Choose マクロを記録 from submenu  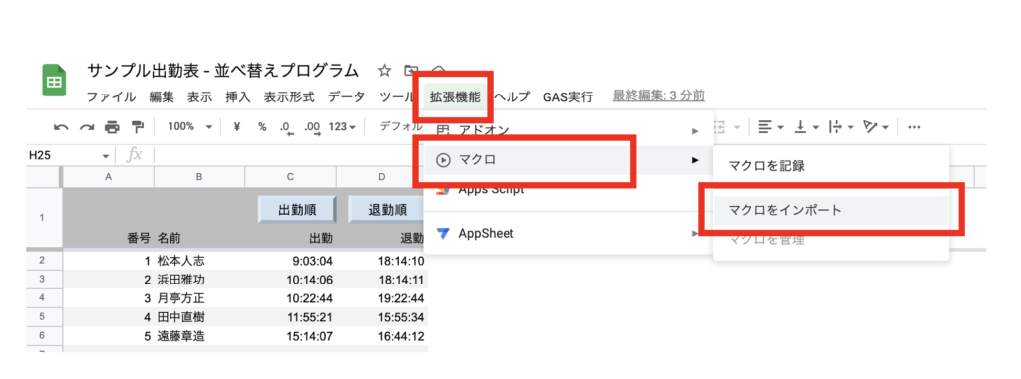point(767,166)
